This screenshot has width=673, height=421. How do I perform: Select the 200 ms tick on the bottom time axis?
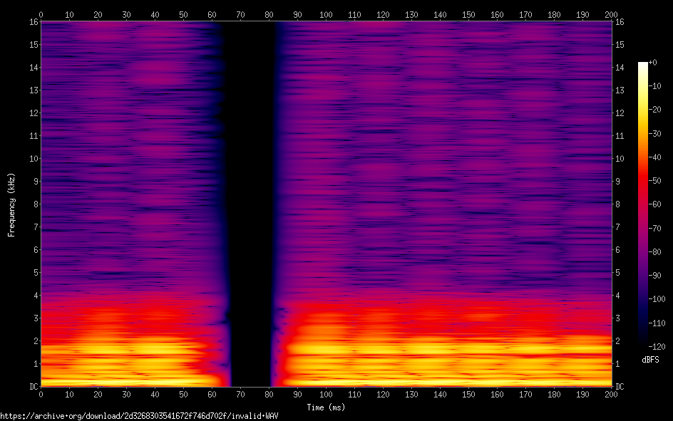pos(612,394)
